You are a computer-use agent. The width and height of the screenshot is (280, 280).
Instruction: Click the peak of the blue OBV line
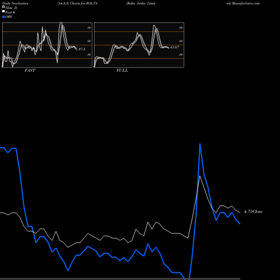pyautogui.click(x=200, y=144)
